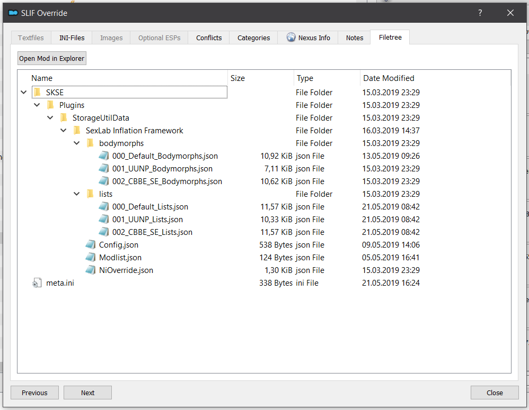Click the Close button at bottom
Viewport: 529px width, 410px height.
tap(495, 393)
